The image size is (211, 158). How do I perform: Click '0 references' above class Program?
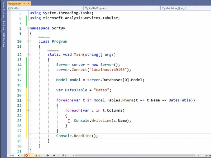pos(44,37)
